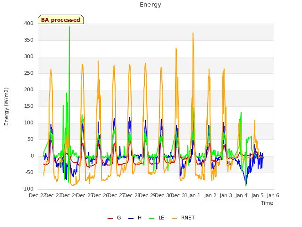Click the tall green LE spike peak near 390
This screenshot has width=302, height=227.
[69, 27]
